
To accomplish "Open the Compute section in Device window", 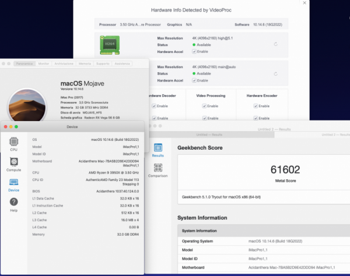I will (x=13, y=162).
